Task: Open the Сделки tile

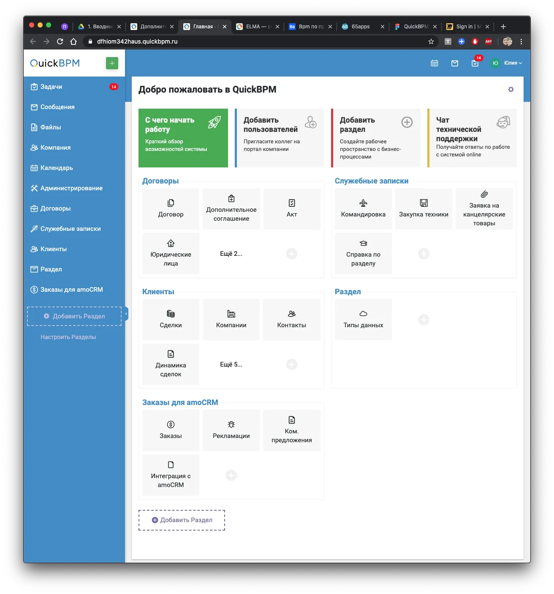Action: tap(171, 320)
